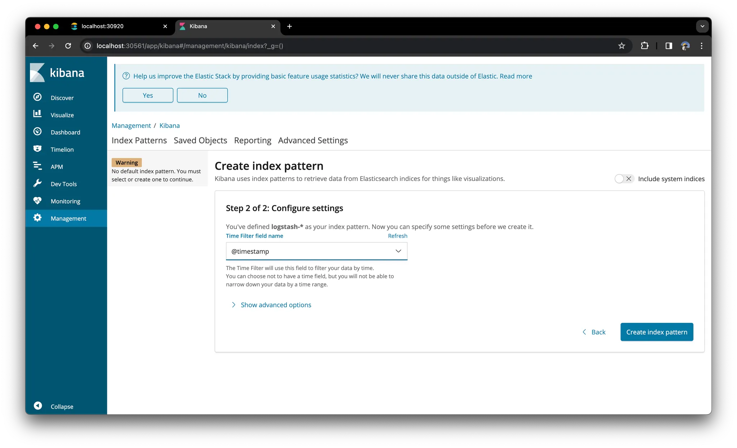The height and width of the screenshot is (448, 737).
Task: Click the Refresh link
Action: point(397,236)
